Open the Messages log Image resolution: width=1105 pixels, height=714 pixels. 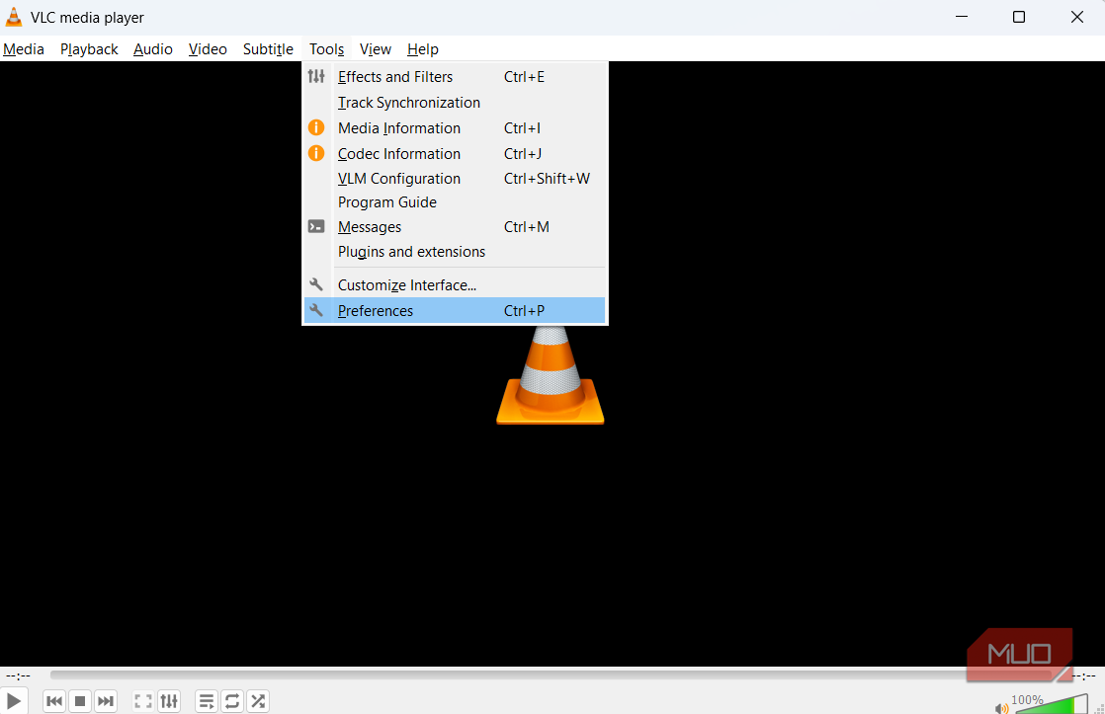(x=455, y=227)
